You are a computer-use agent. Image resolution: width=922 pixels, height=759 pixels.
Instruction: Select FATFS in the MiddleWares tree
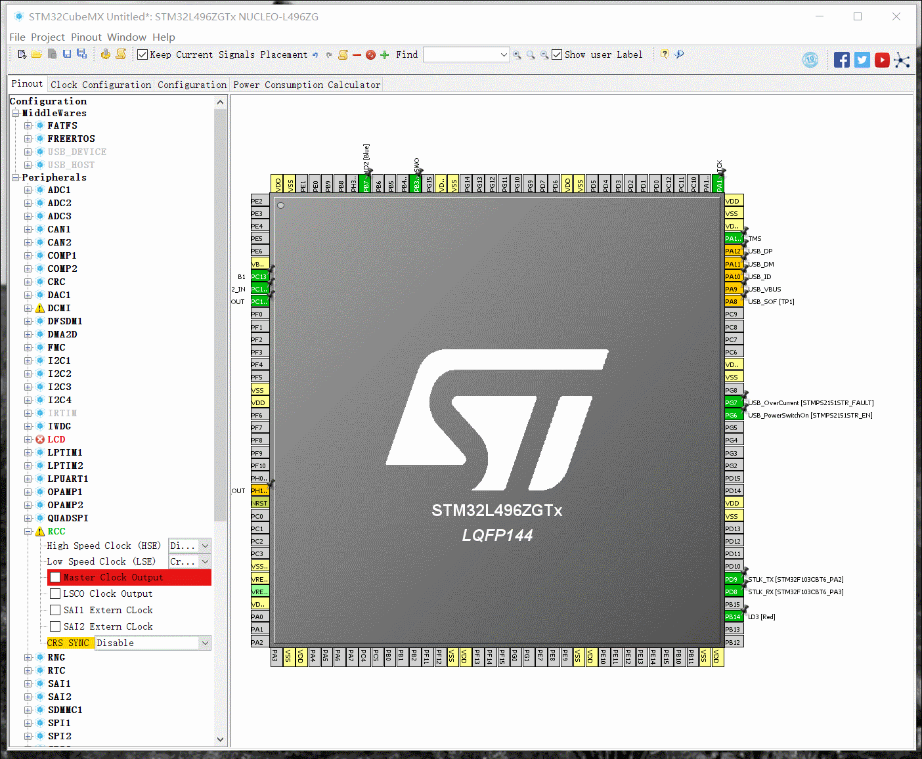[62, 125]
